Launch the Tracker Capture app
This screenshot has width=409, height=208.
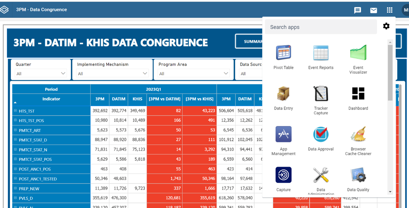[321, 100]
